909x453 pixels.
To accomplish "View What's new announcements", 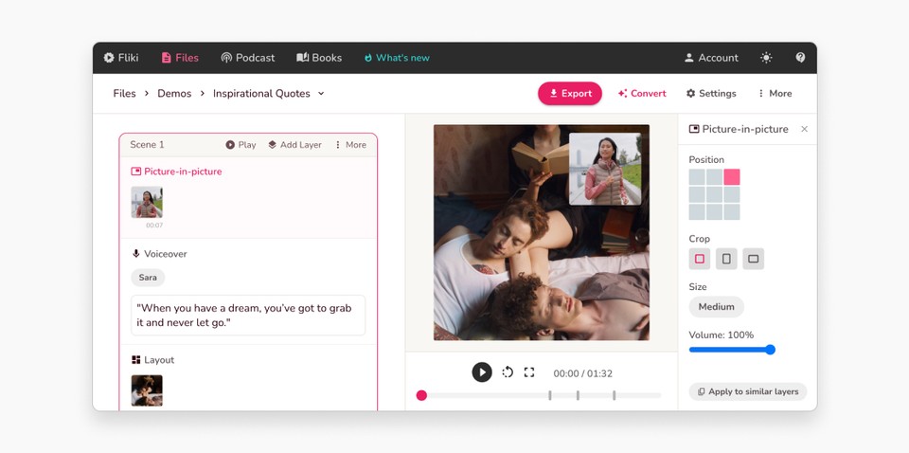I will pos(397,58).
